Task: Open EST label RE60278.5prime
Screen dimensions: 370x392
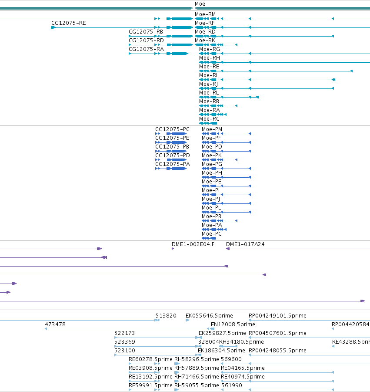Action: pyautogui.click(x=150, y=359)
